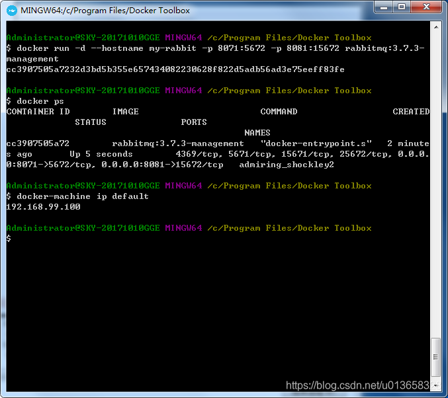Click the 'CREATED' column header
Viewport: 448px width, 398px height.
411,111
